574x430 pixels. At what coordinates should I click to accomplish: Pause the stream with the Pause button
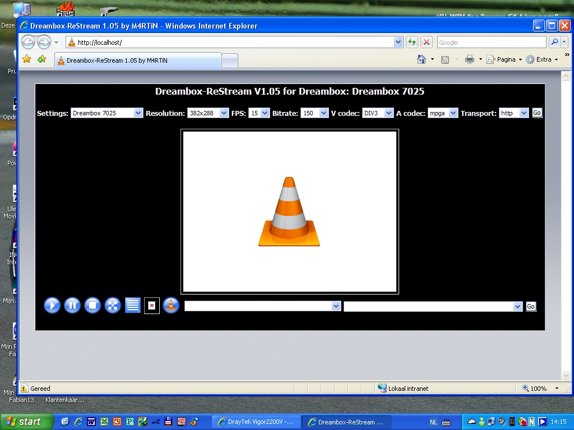[x=72, y=305]
